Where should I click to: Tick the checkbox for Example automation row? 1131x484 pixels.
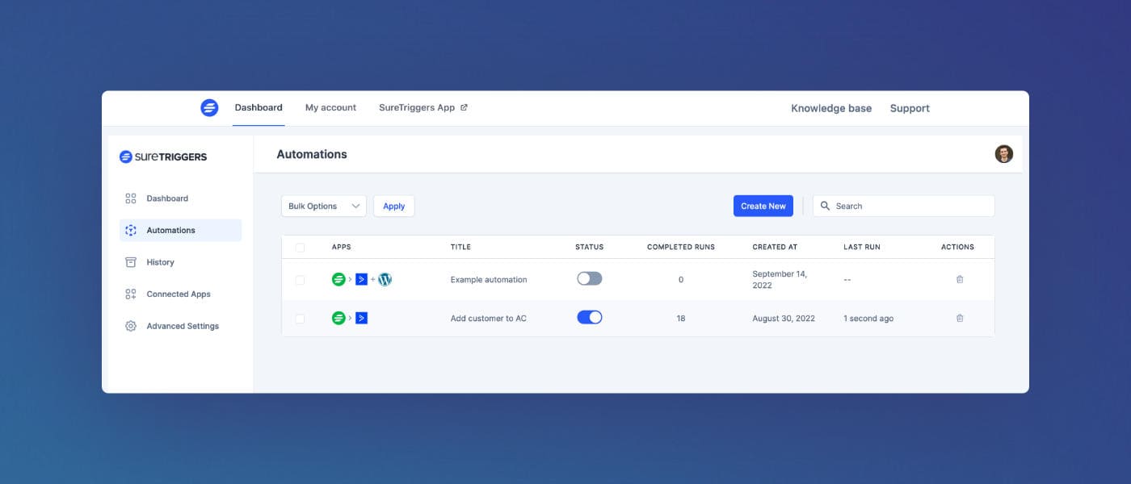(x=300, y=280)
